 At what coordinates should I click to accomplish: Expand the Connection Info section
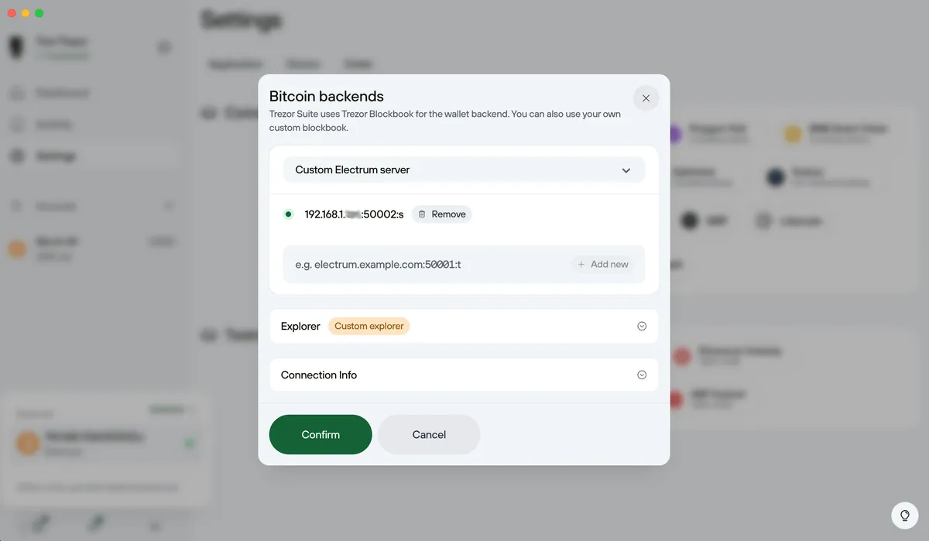coord(641,375)
